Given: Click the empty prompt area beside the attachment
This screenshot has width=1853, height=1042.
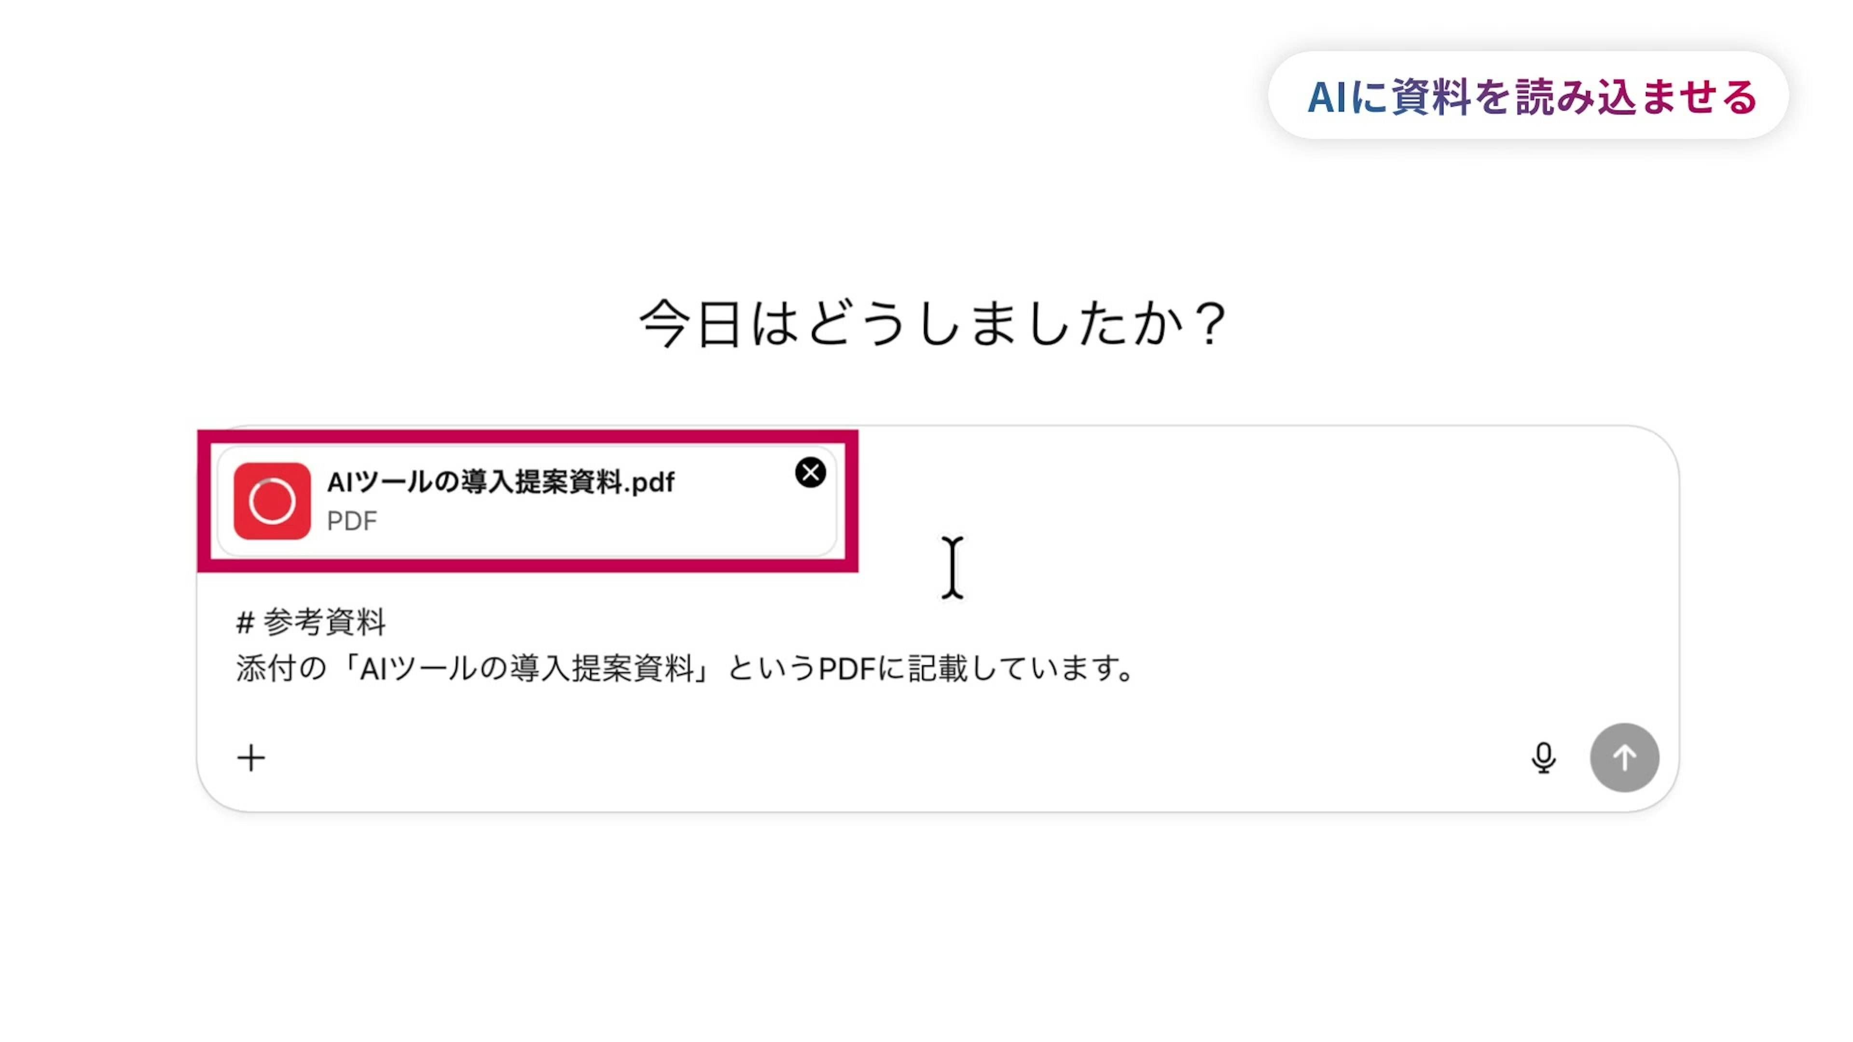Looking at the screenshot, I should 1259,503.
